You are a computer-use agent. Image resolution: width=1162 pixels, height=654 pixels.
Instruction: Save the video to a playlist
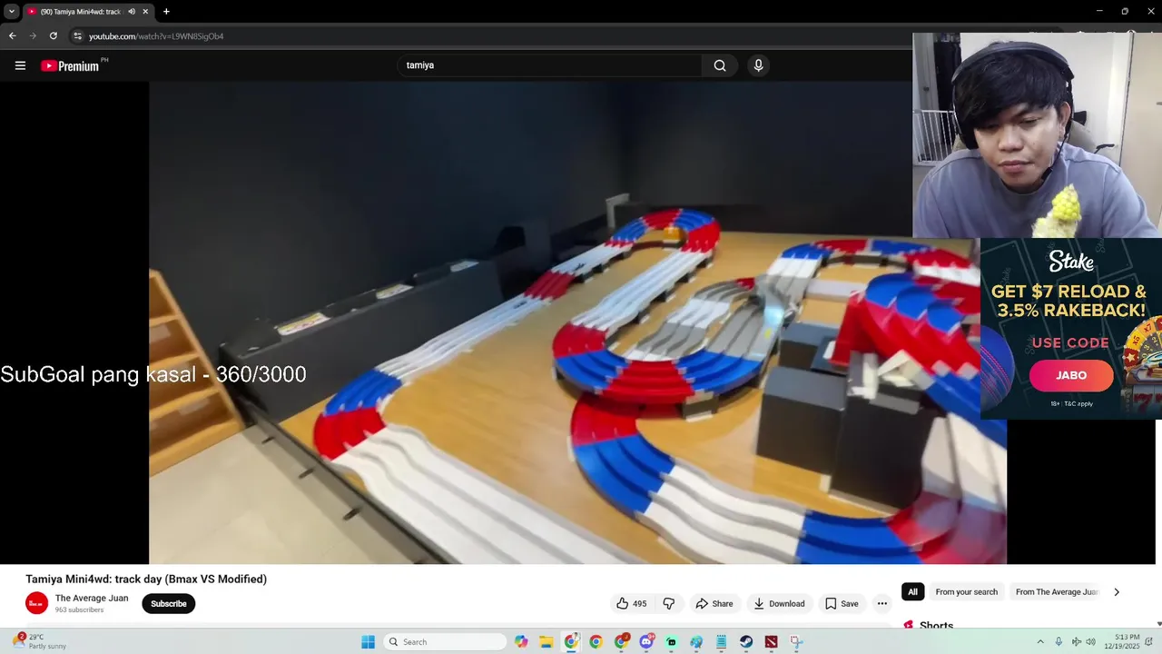pyautogui.click(x=842, y=603)
